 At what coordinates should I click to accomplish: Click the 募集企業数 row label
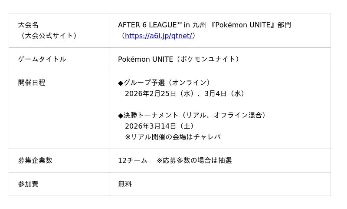pos(35,160)
